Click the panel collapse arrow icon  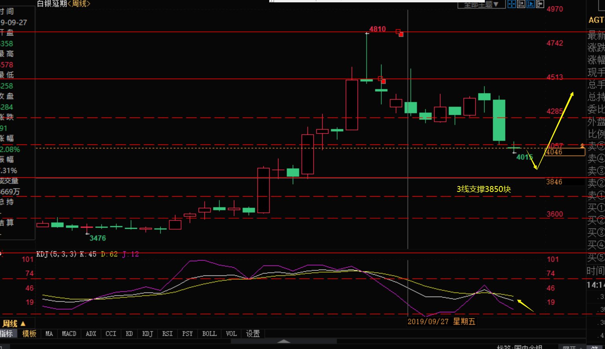point(540,4)
